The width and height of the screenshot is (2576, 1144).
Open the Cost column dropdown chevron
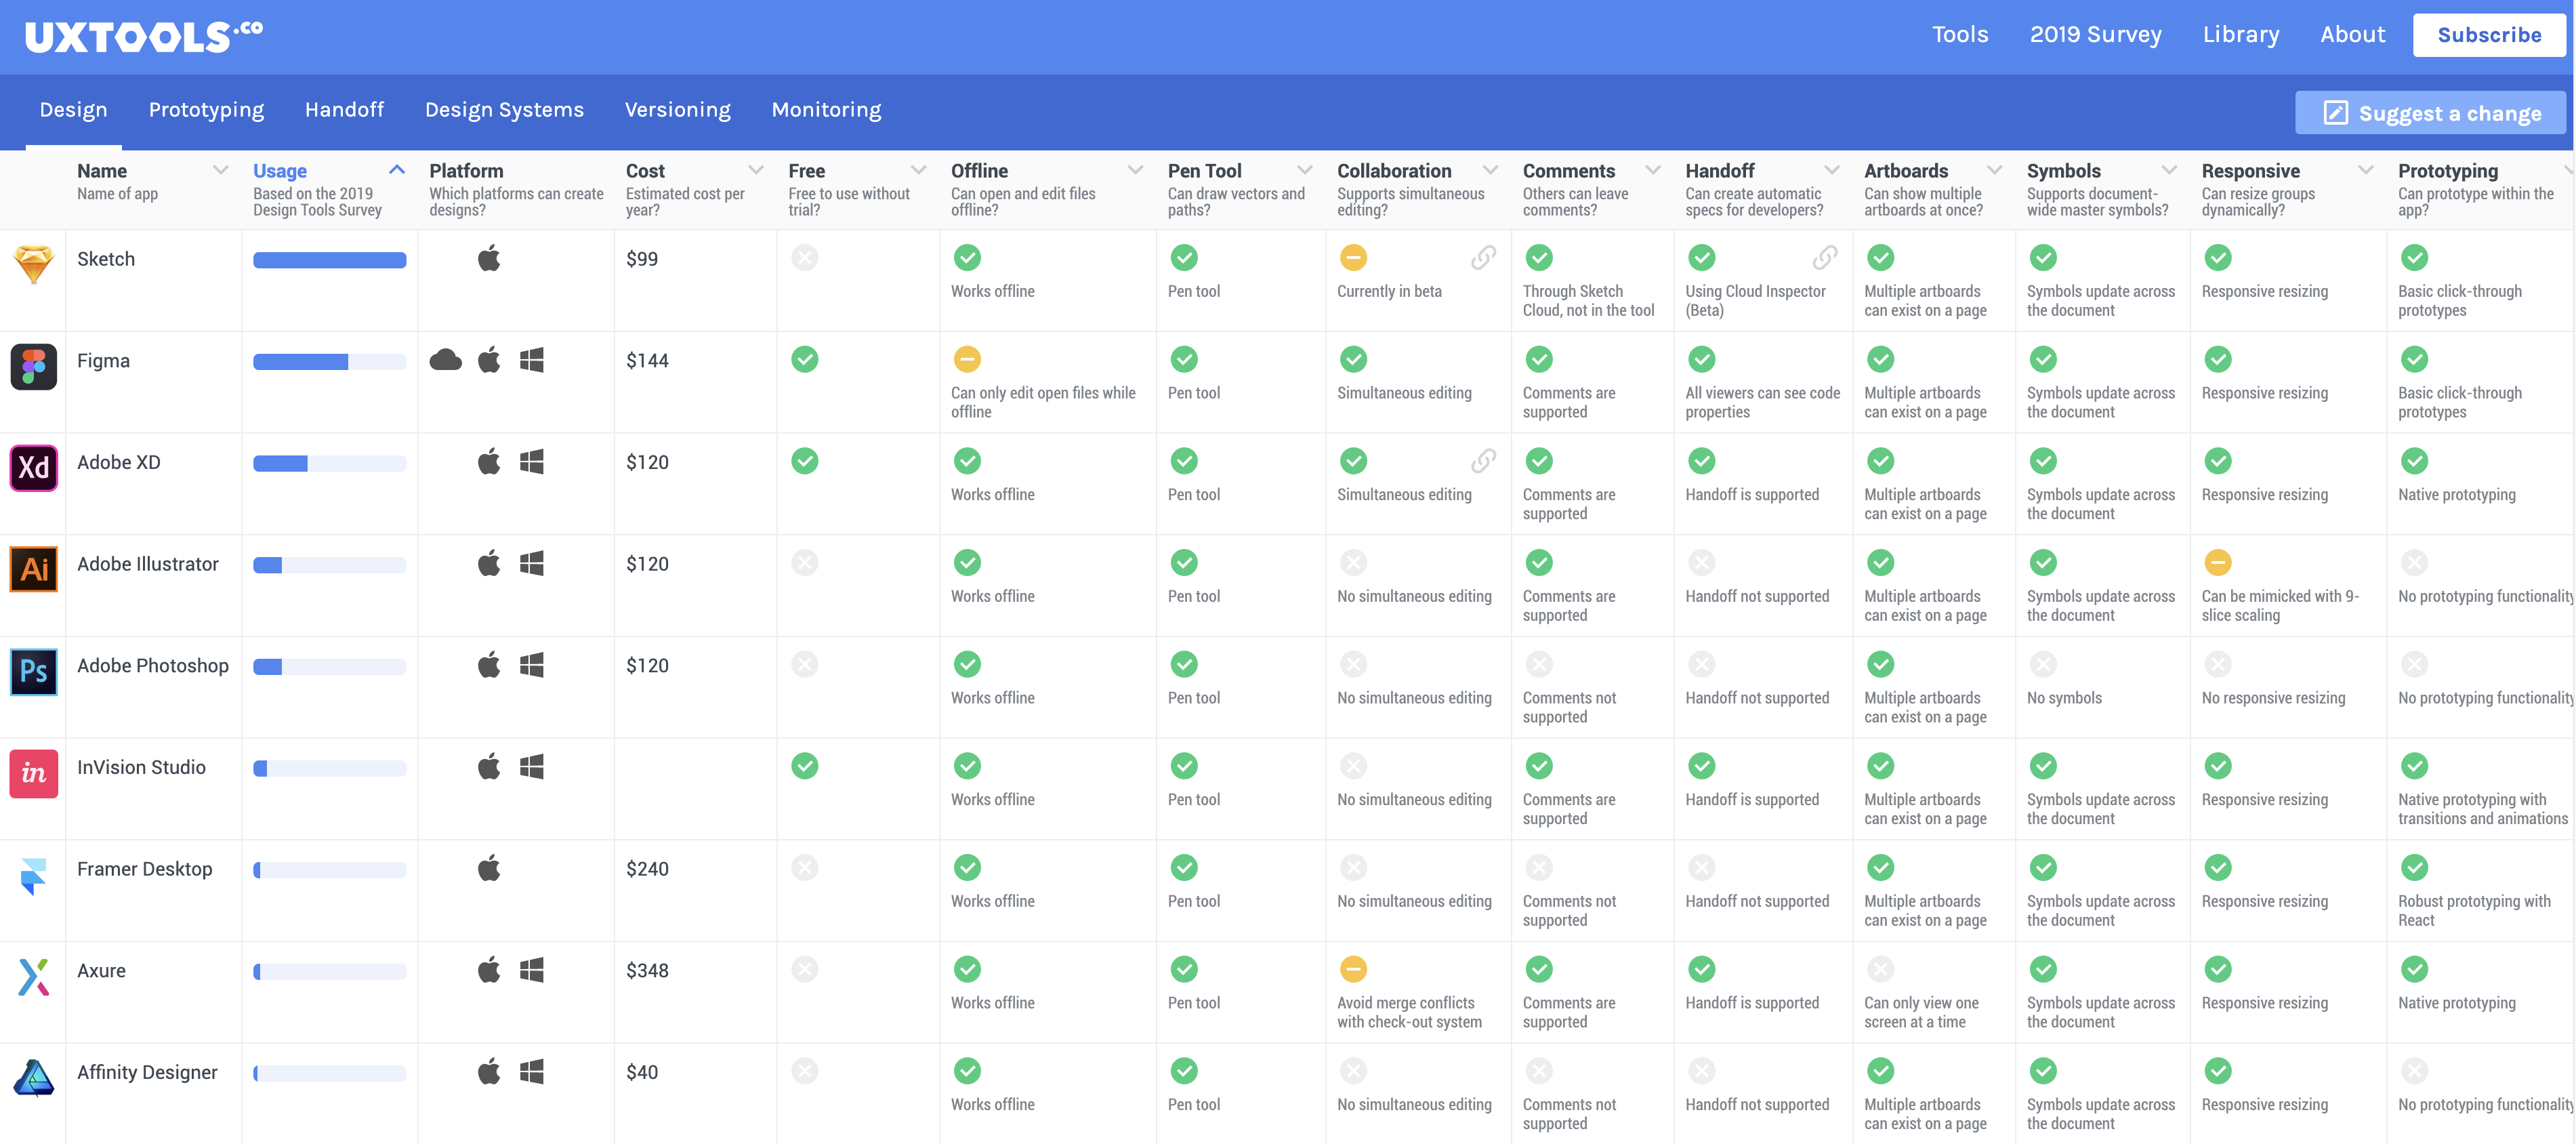(x=756, y=170)
